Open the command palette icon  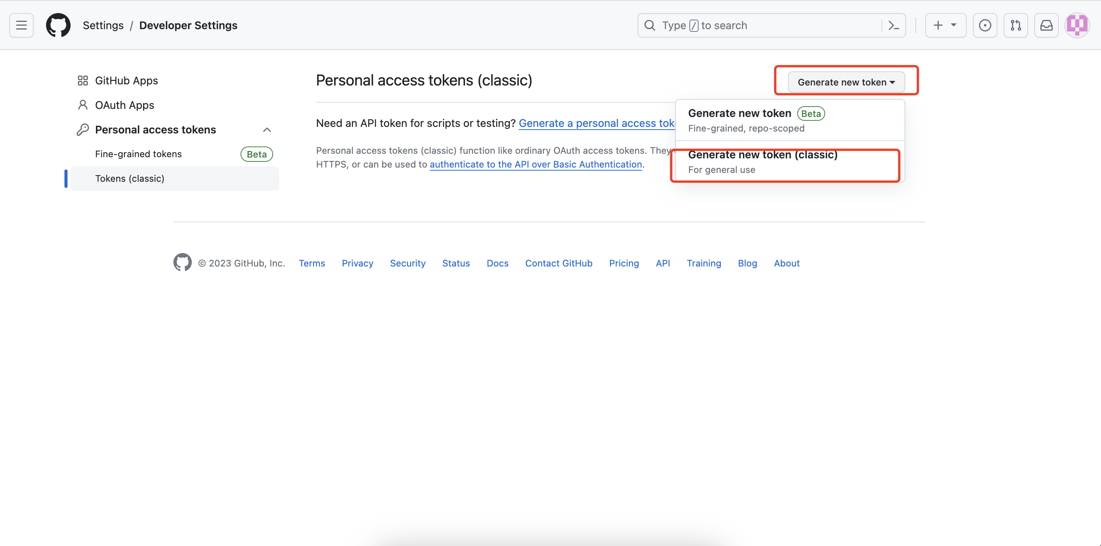point(893,26)
